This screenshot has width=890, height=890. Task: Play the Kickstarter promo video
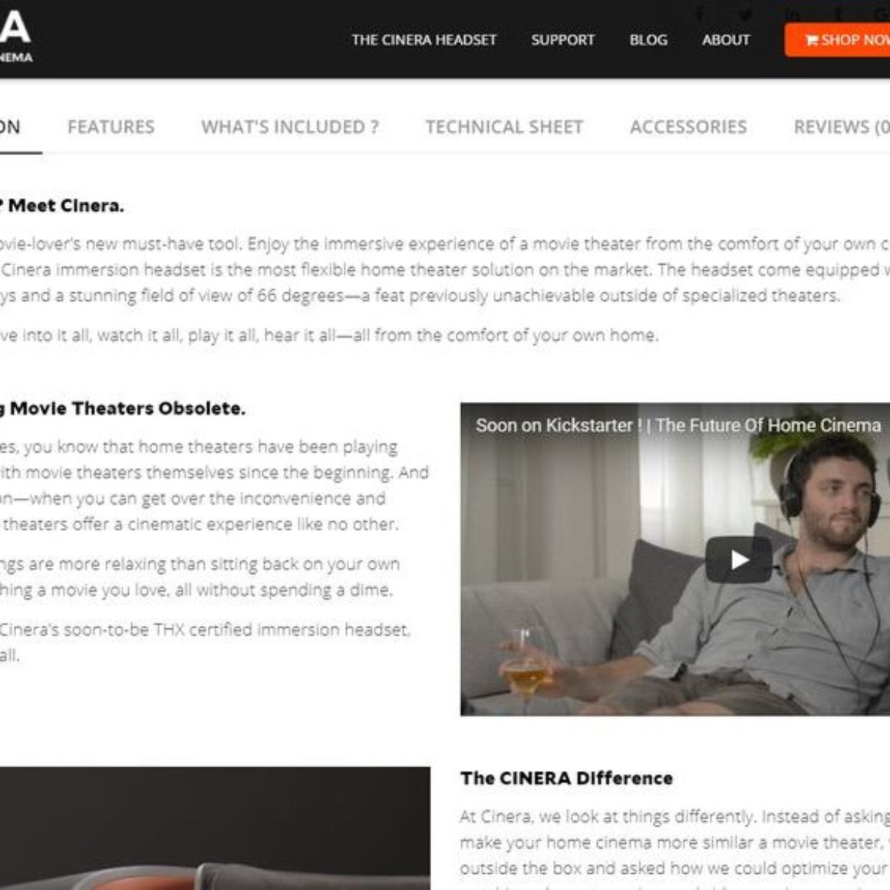[738, 559]
